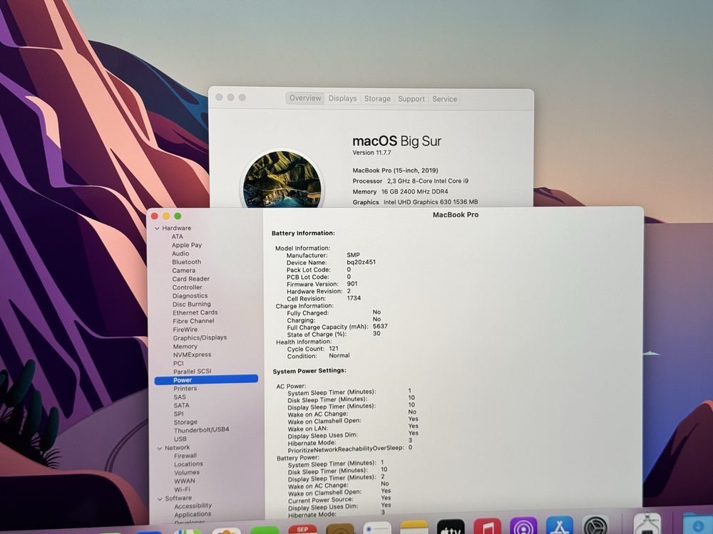This screenshot has height=534, width=713.
Task: Open the Storage tab in About This Mac
Action: coord(377,98)
